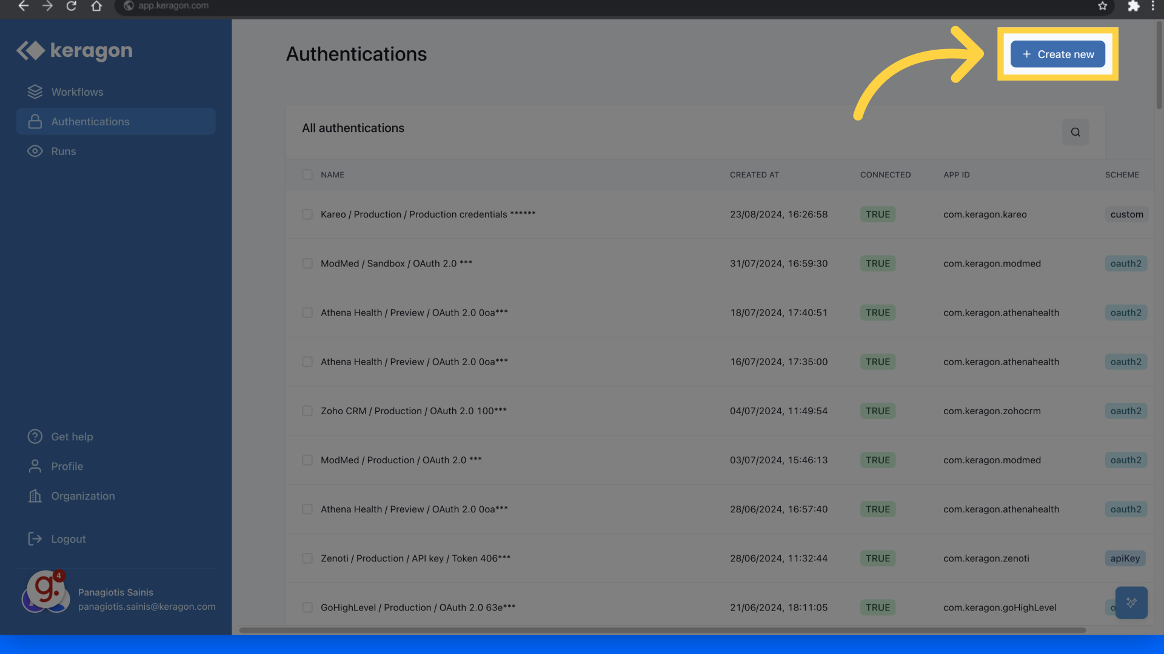Check the Zenoti Production API key row
1164x654 pixels.
[x=307, y=558]
